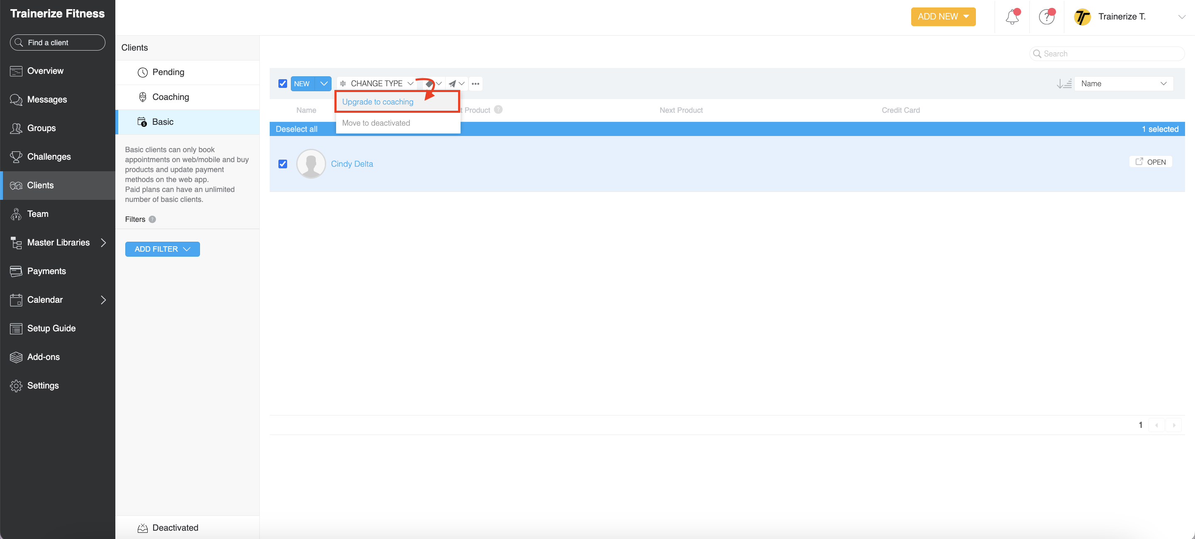Switch to Coaching clients tab
Viewport: 1195px width, 539px height.
pos(187,97)
